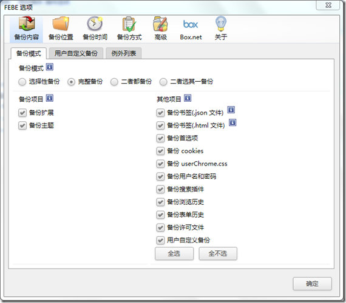Open the 关于 lightbulb icon

(221, 28)
